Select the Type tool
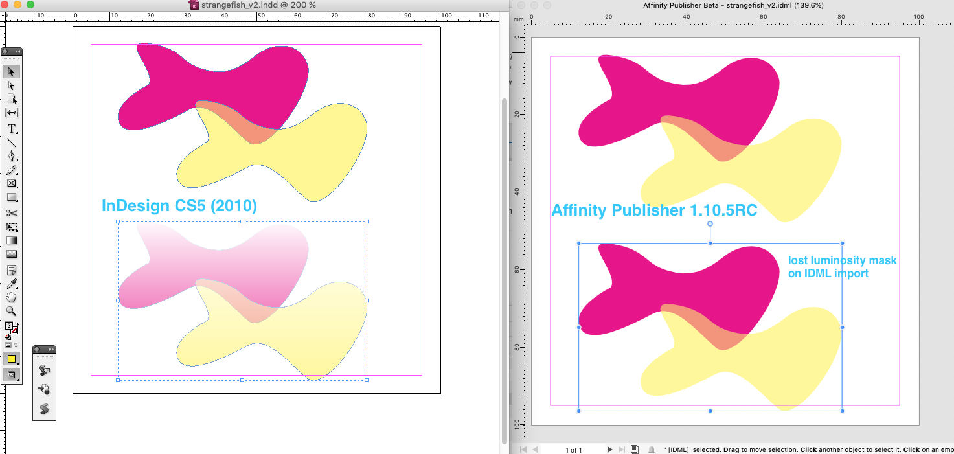Image resolution: width=954 pixels, height=454 pixels. pyautogui.click(x=12, y=129)
